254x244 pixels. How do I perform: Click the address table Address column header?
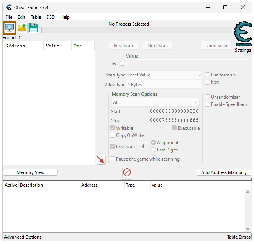(x=102, y=185)
